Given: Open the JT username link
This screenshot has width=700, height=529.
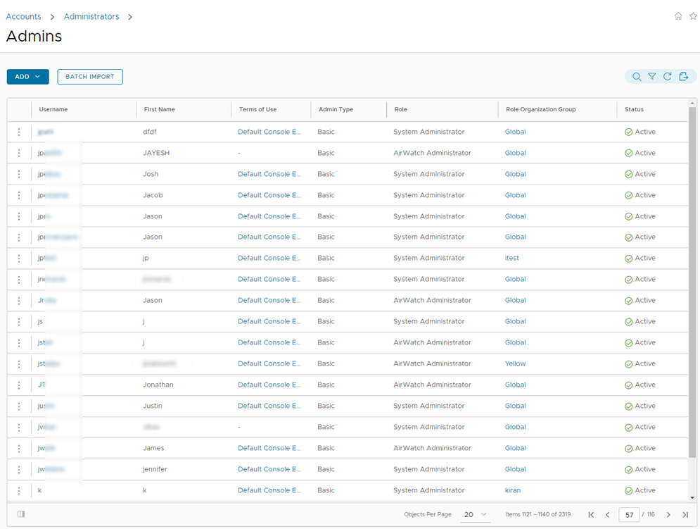Looking at the screenshot, I should (42, 385).
